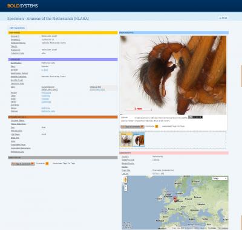This screenshot has height=230, width=242.
Task: Click the Sample ID field label
Action: (15, 36)
